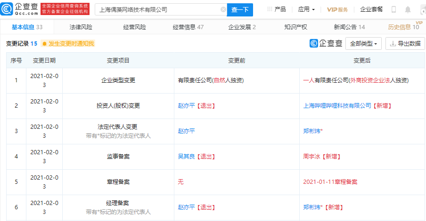Click 郑彬炜 in 法定代表人变更 row
426x221 pixels.
pos(312,131)
